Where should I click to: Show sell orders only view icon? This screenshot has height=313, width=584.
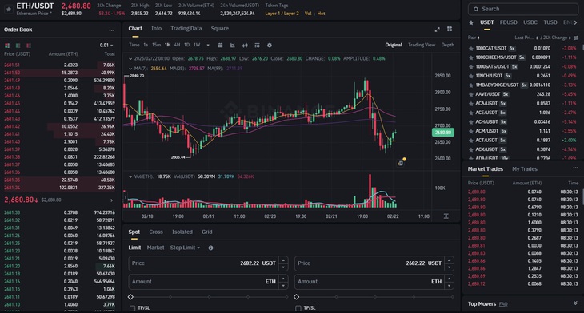[x=29, y=46]
